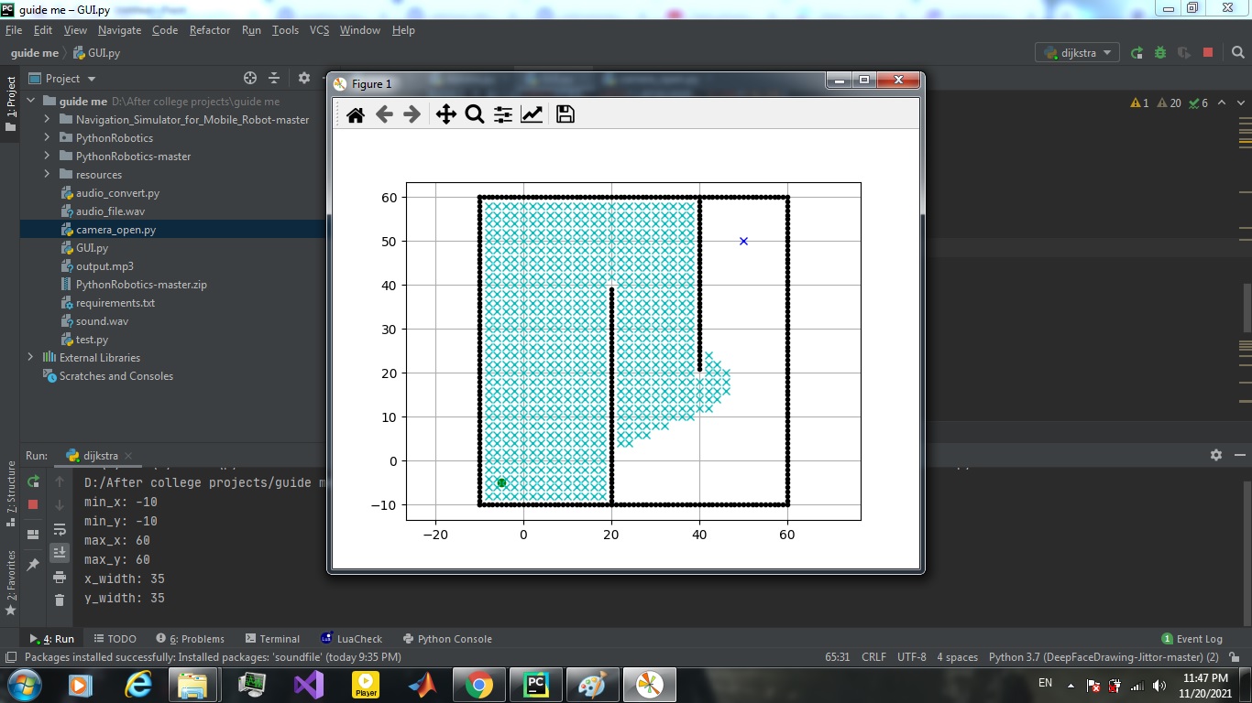This screenshot has width=1252, height=703.
Task: Expand the PythonRobotics-master folder
Action: tap(48, 157)
